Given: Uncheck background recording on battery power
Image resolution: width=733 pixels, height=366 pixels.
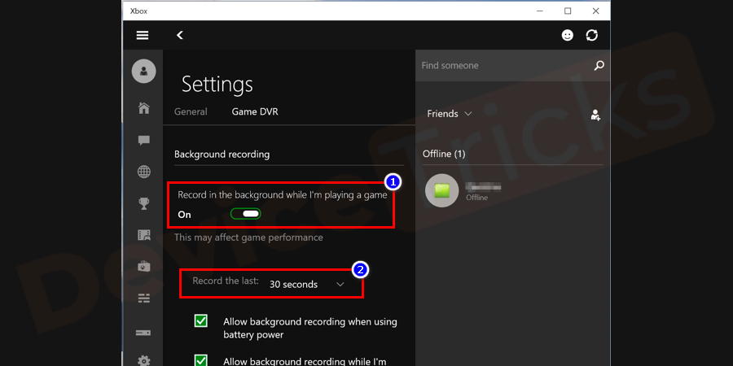Looking at the screenshot, I should pyautogui.click(x=201, y=321).
